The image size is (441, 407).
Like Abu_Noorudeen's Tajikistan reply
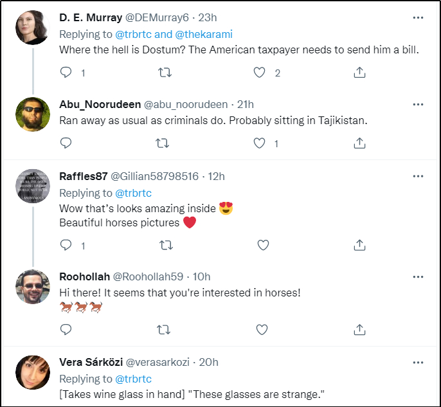pos(260,143)
